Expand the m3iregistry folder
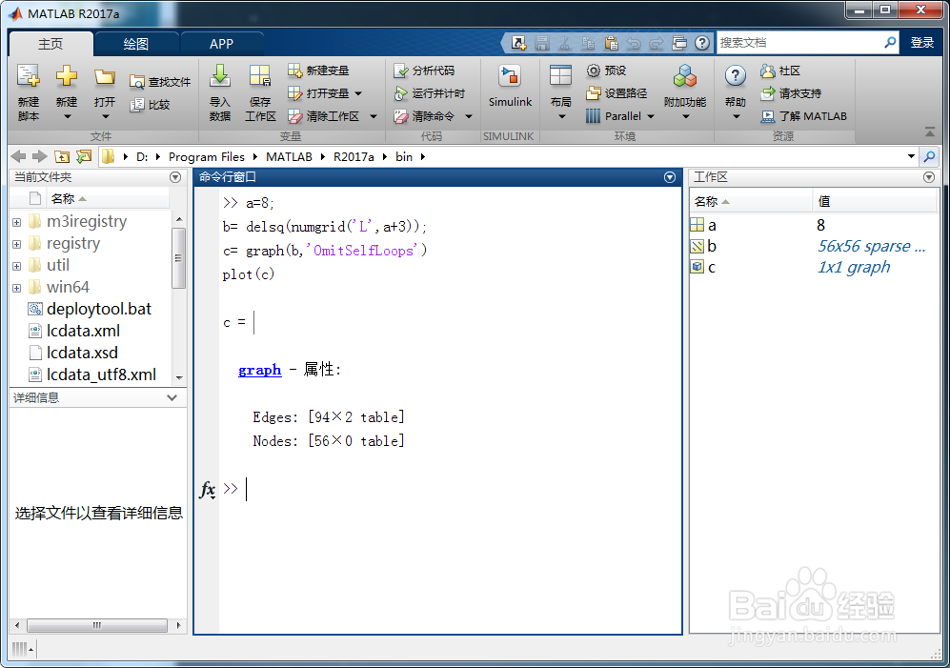950x668 pixels. click(17, 222)
